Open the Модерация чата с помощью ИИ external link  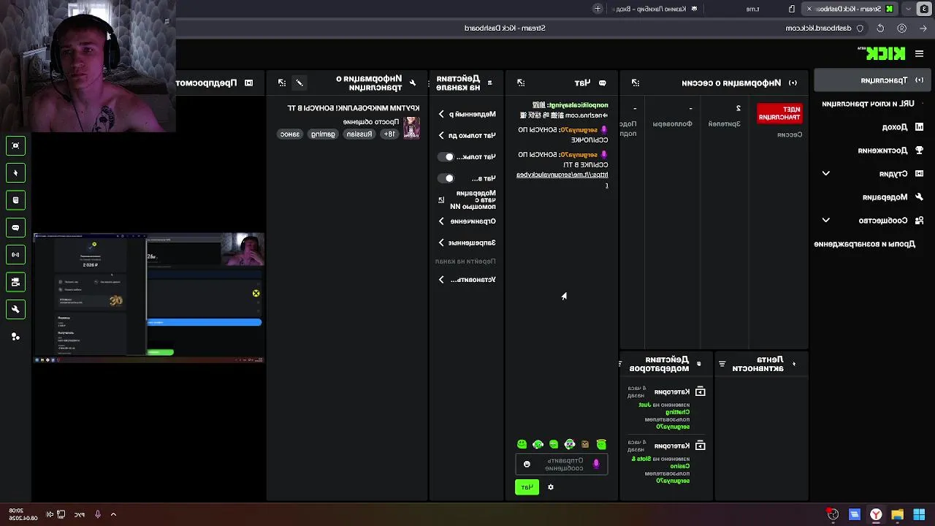[x=441, y=199]
